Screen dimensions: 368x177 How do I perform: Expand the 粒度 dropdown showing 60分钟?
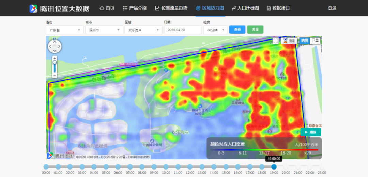click(x=215, y=30)
